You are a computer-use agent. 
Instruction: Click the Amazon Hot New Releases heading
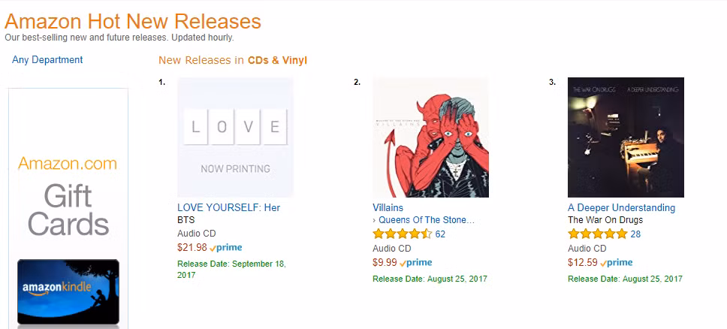click(x=133, y=21)
